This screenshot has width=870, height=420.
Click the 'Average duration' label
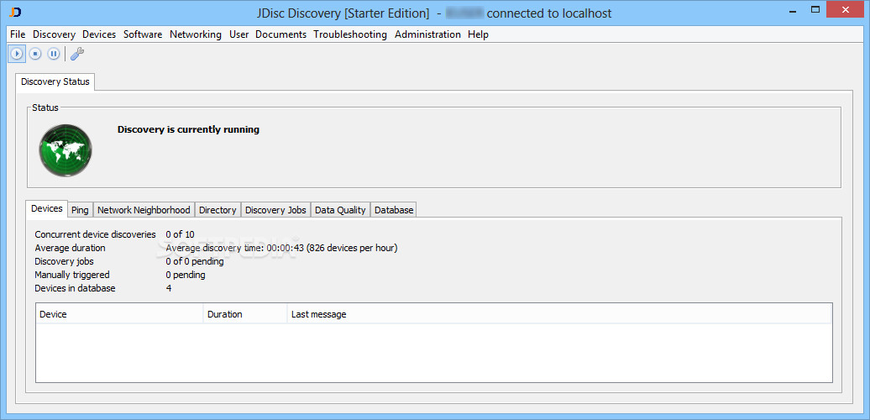click(x=70, y=248)
